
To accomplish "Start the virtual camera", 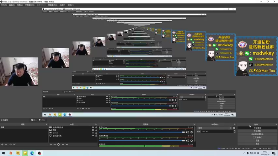I will (x=257, y=134).
